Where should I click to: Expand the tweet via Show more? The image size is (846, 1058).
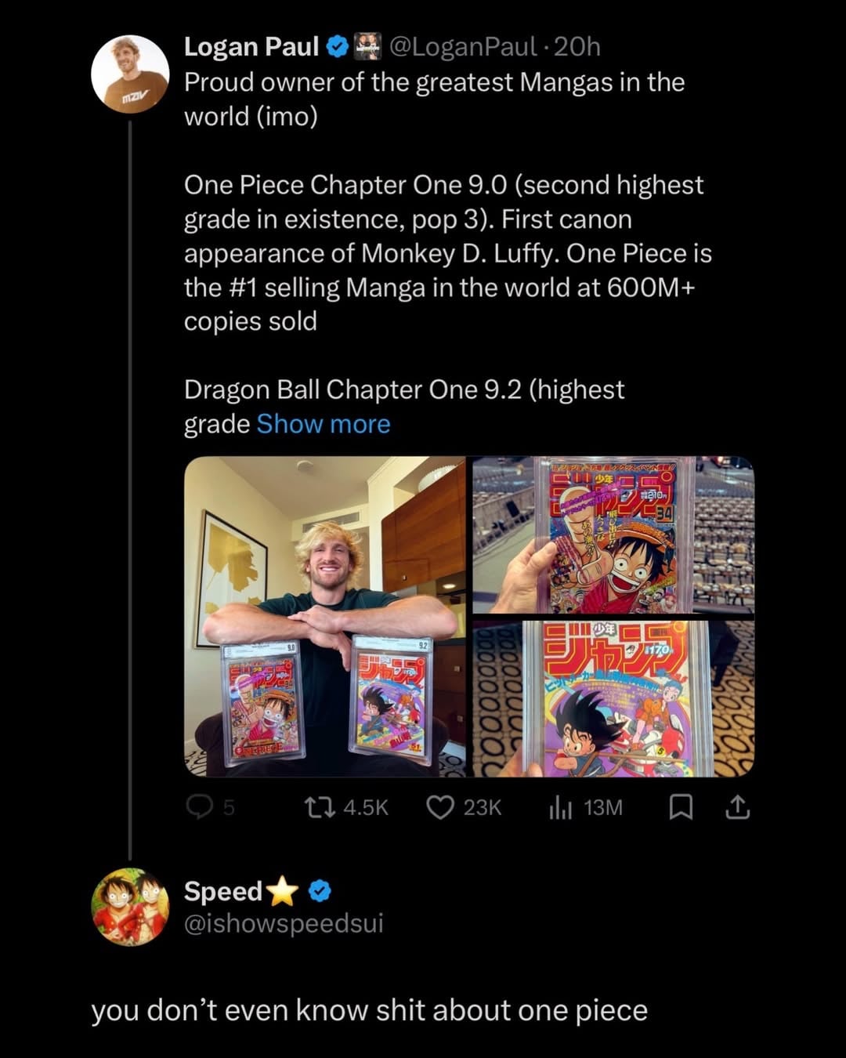coord(322,423)
